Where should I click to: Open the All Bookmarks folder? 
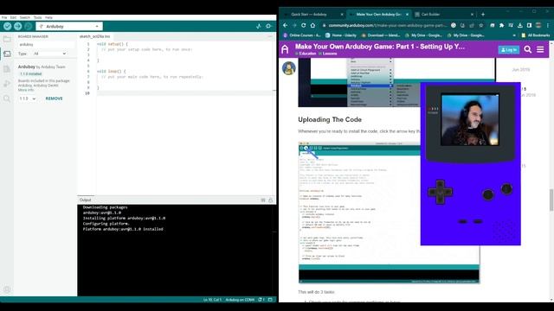tap(536, 35)
